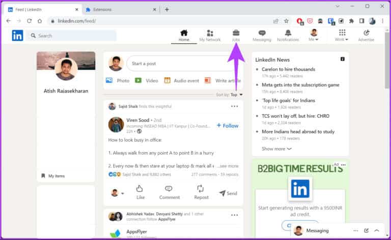
Task: Go back in the browser
Action: 9,21
